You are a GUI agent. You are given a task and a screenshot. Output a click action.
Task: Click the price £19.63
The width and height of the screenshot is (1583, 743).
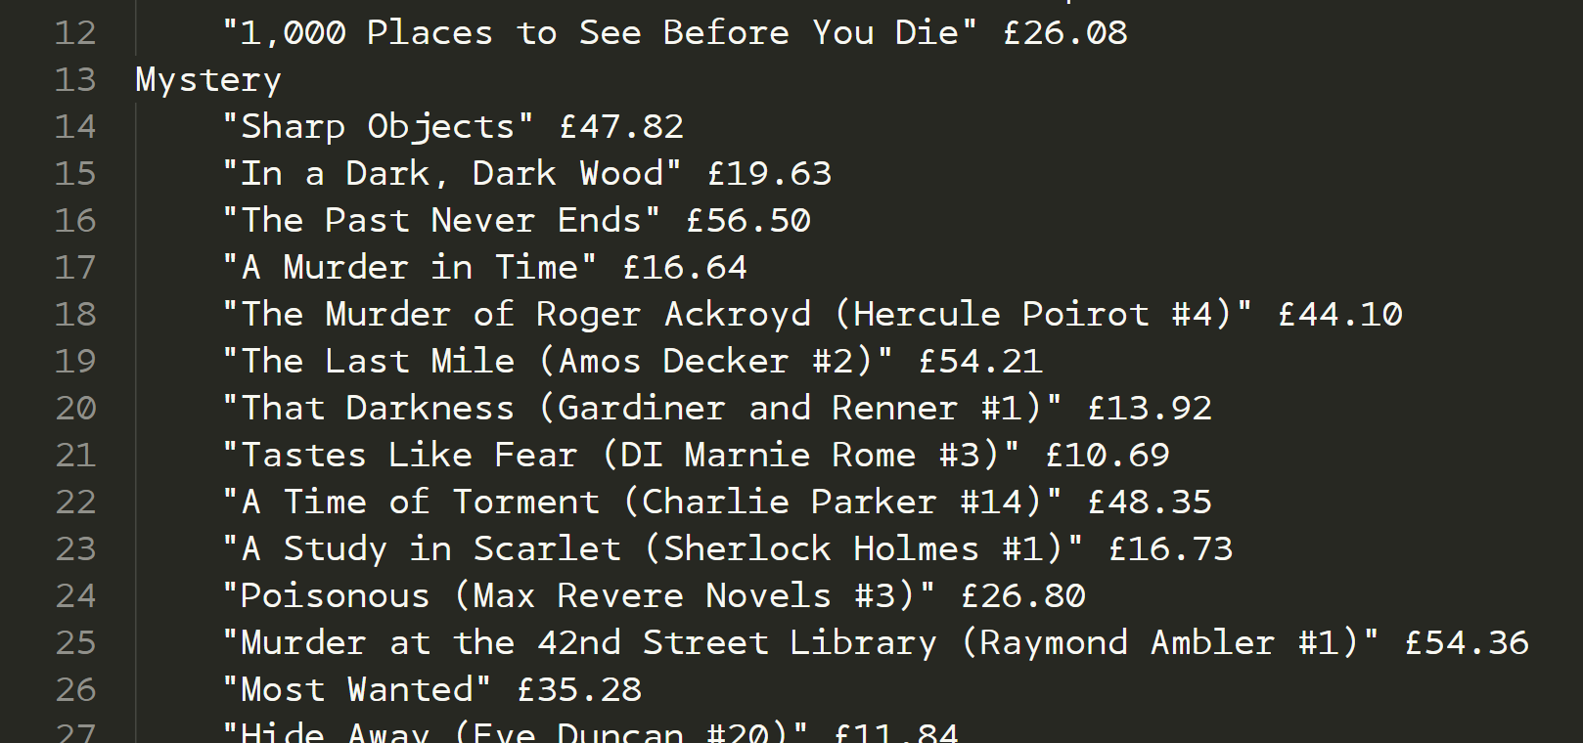tap(770, 173)
